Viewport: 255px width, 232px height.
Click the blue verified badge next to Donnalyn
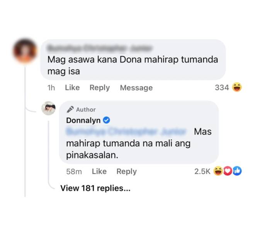[107, 121]
